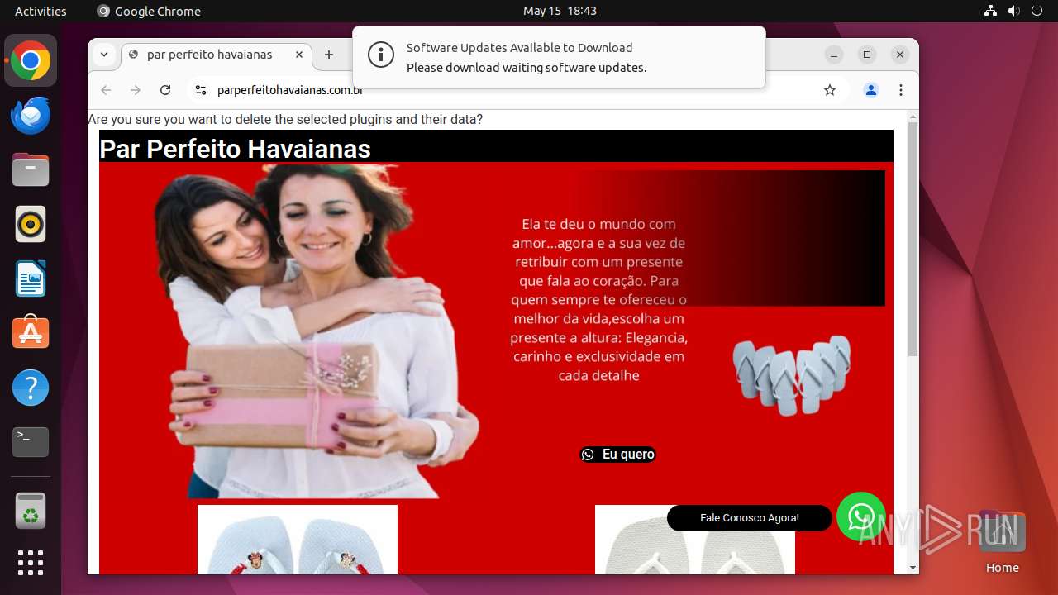Open volume icon in the top bar
Screen dimensions: 1058x595
pyautogui.click(x=1013, y=11)
